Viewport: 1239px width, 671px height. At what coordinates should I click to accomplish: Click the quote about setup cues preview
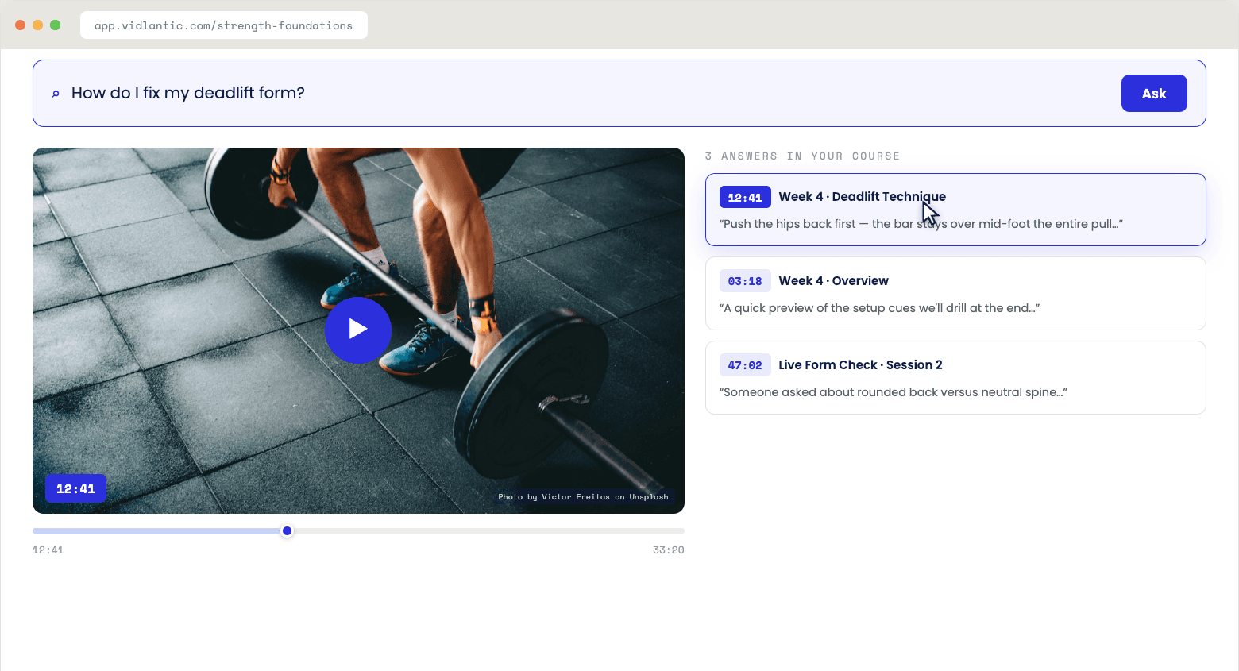[x=879, y=308]
